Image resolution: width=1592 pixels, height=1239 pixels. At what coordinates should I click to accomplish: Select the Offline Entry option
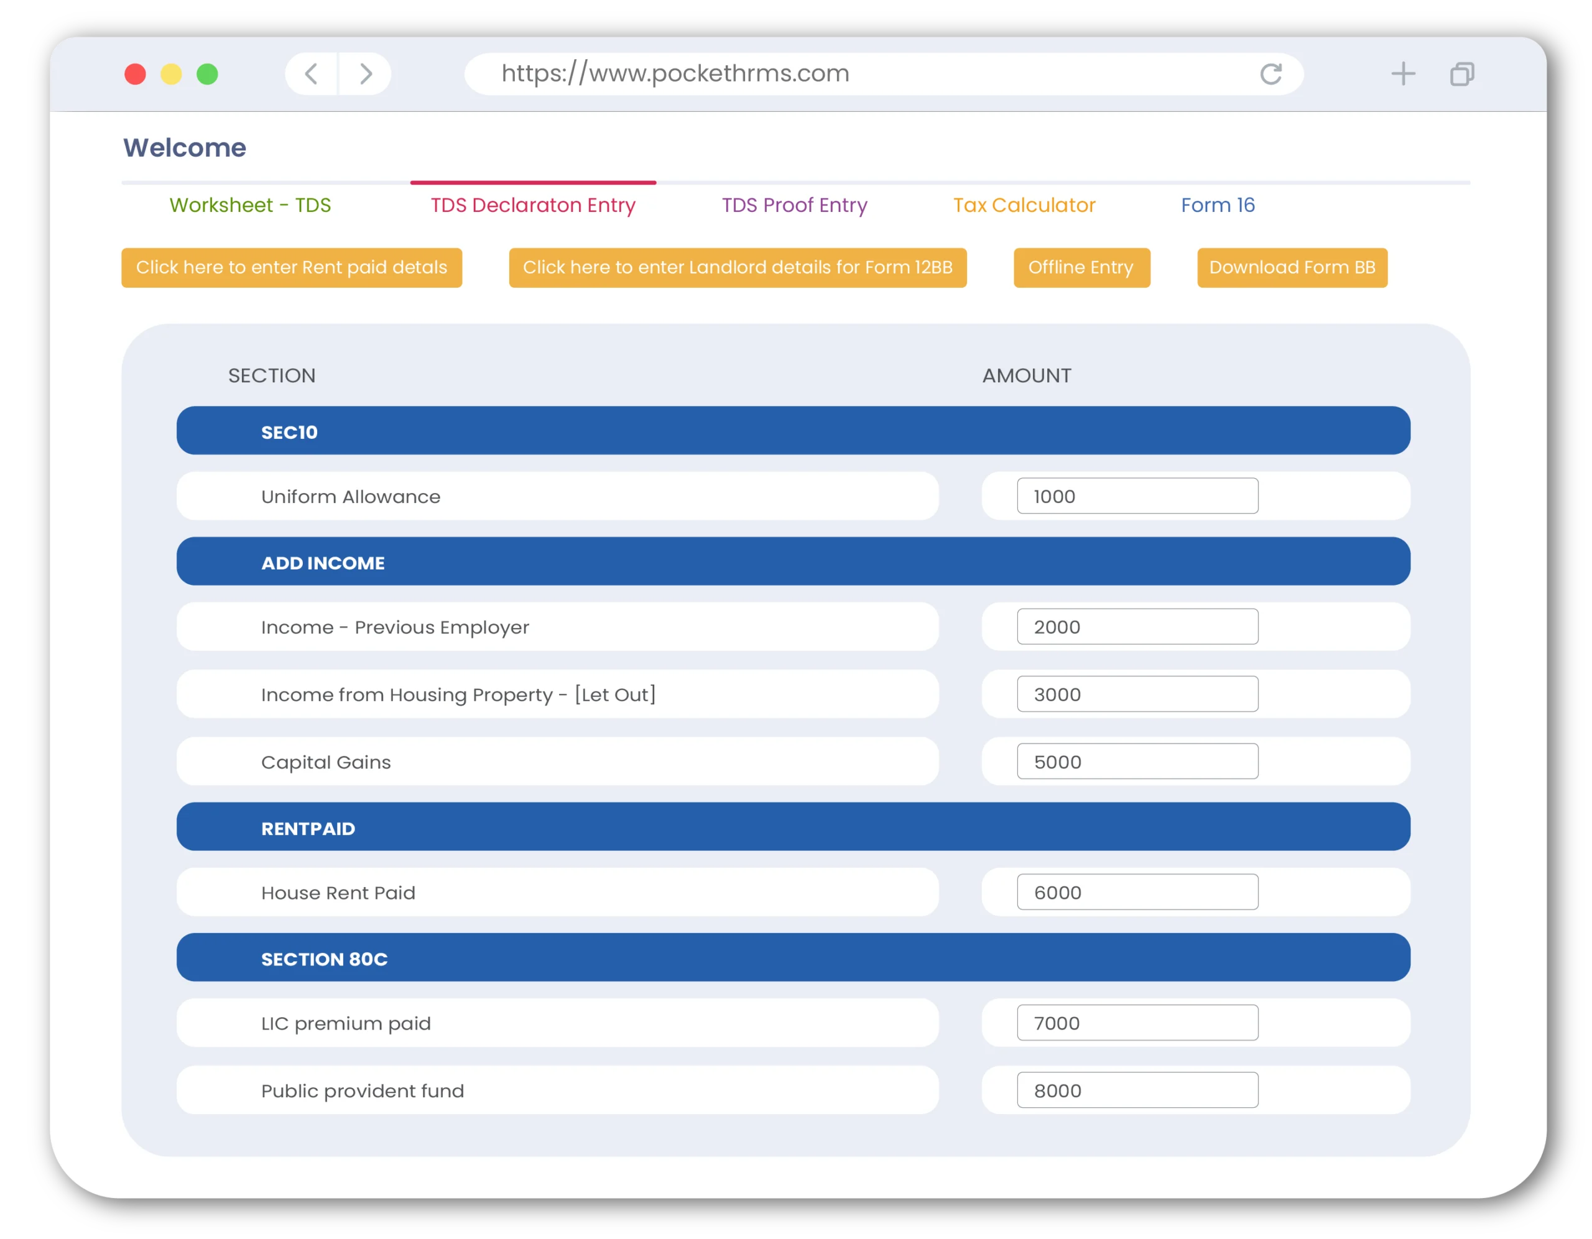pyautogui.click(x=1081, y=267)
